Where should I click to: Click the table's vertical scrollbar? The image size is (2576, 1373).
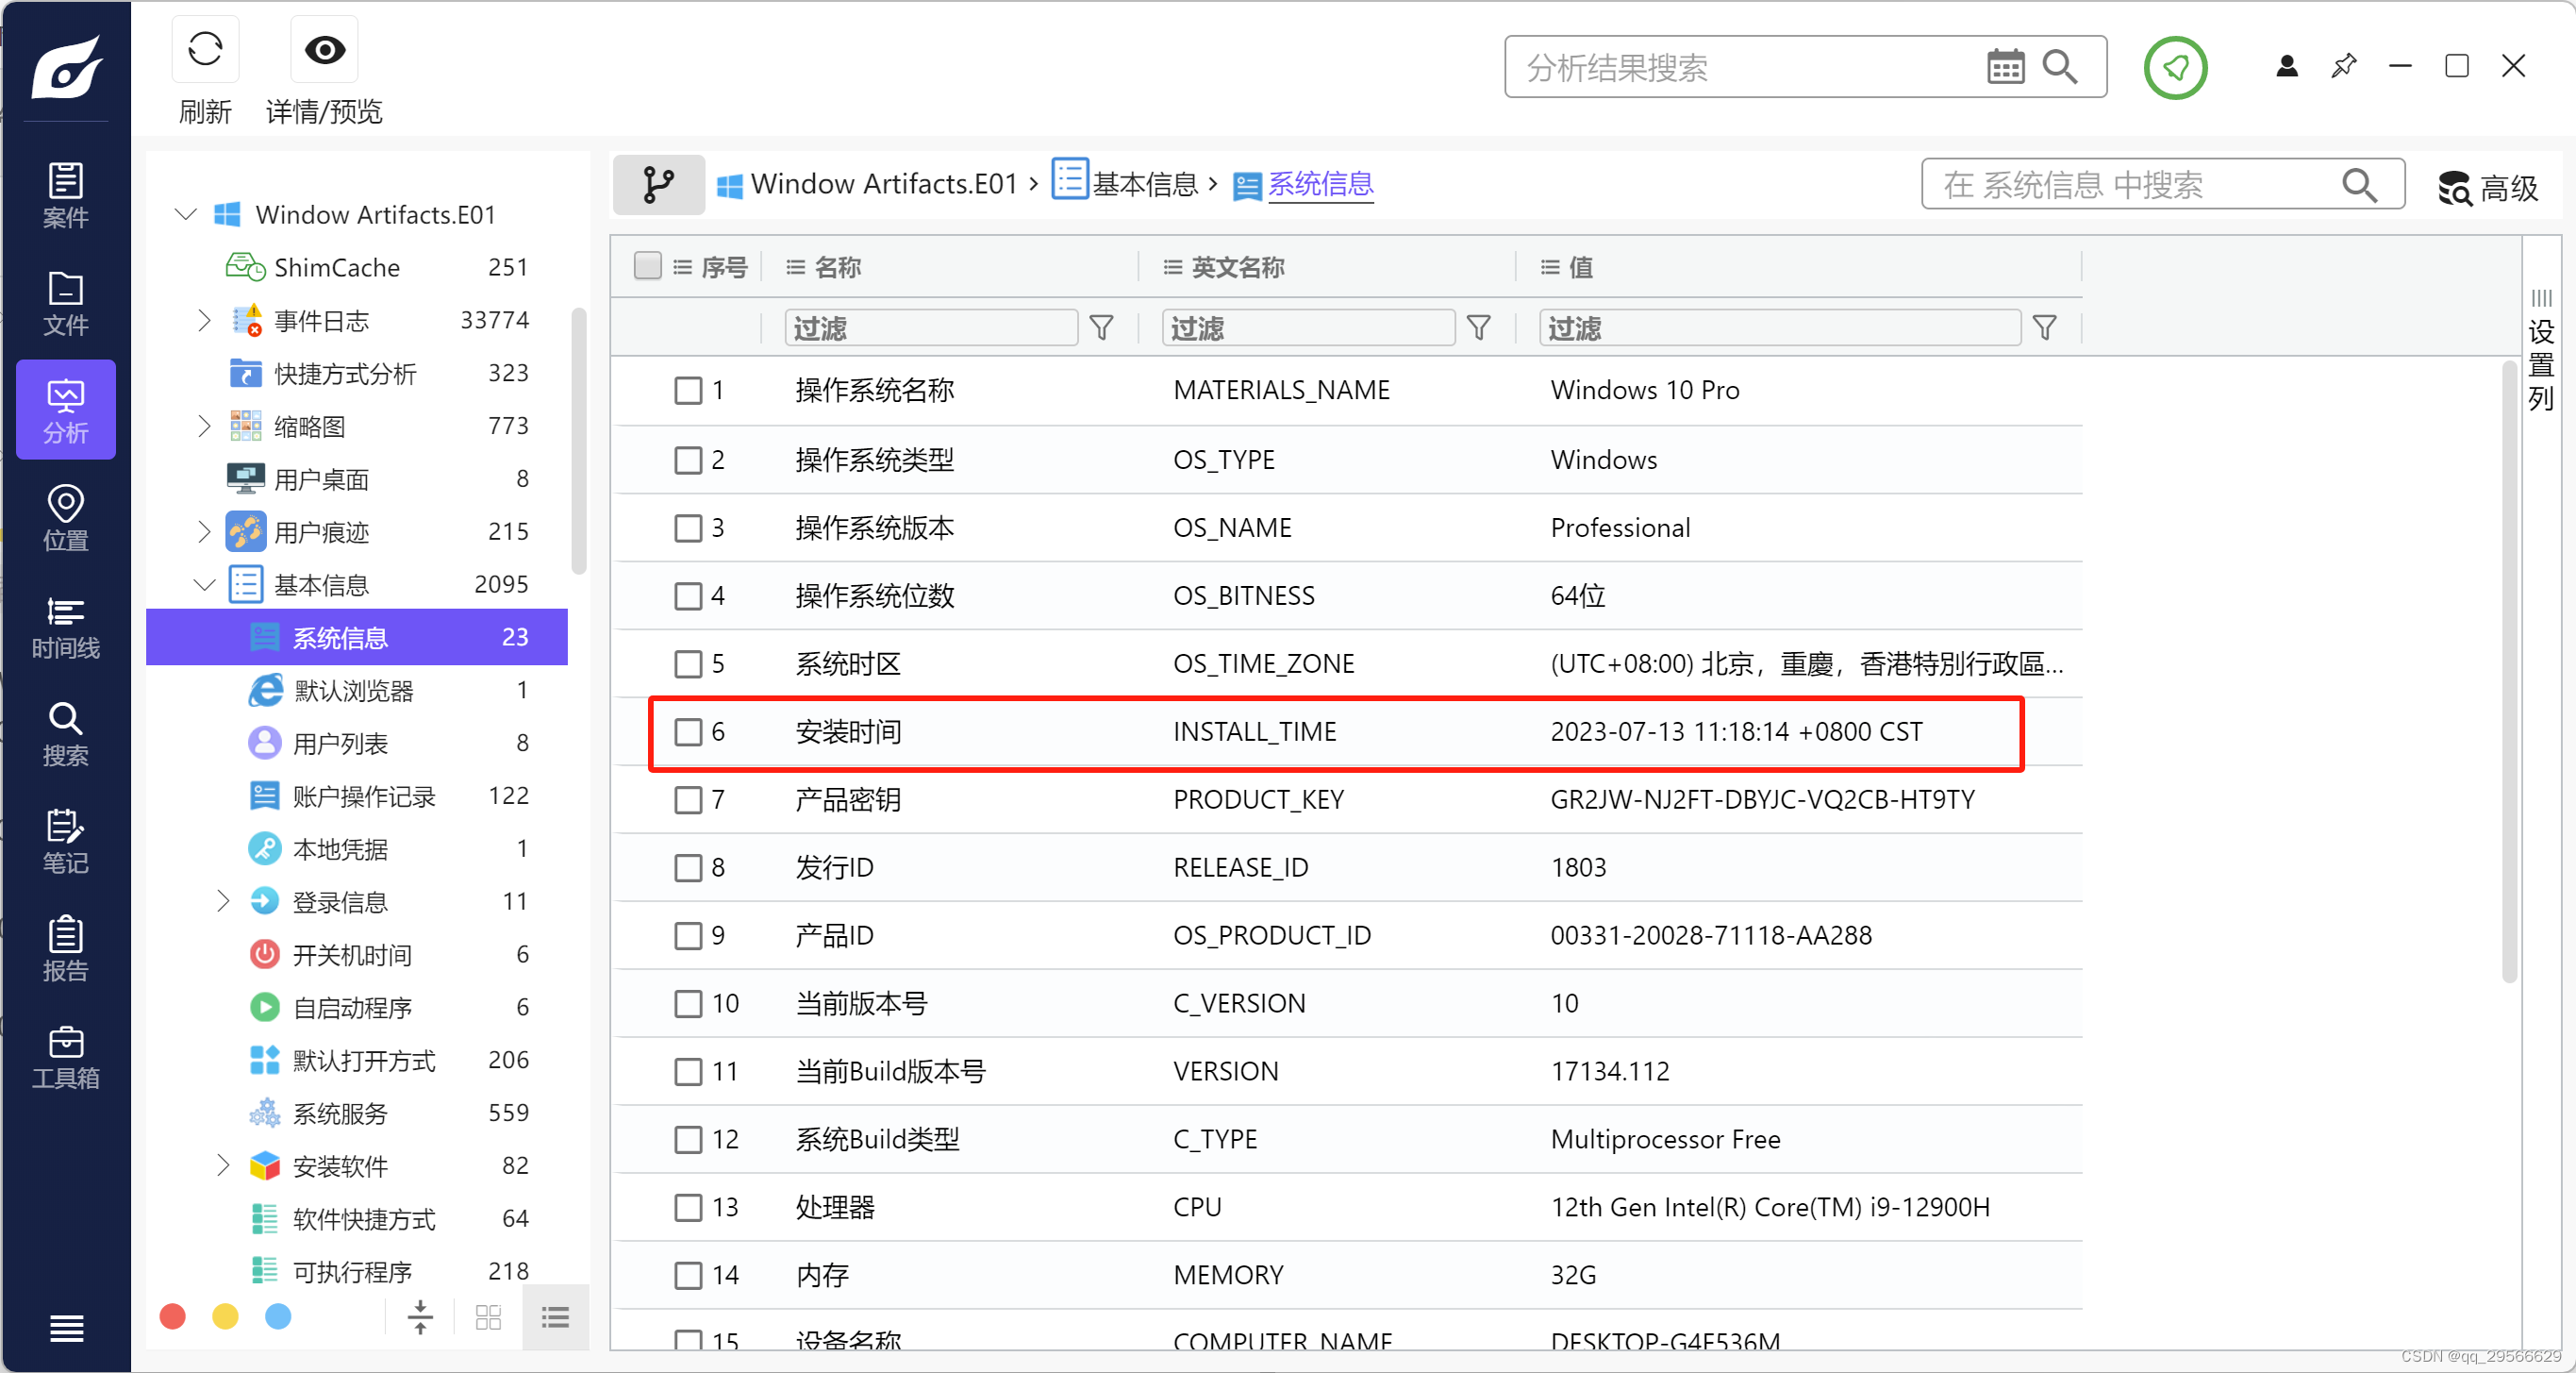tap(2509, 671)
